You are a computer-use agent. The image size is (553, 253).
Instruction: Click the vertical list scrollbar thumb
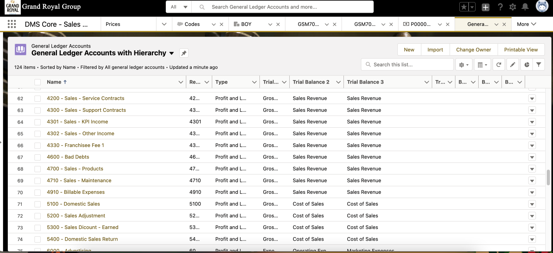pos(548,178)
